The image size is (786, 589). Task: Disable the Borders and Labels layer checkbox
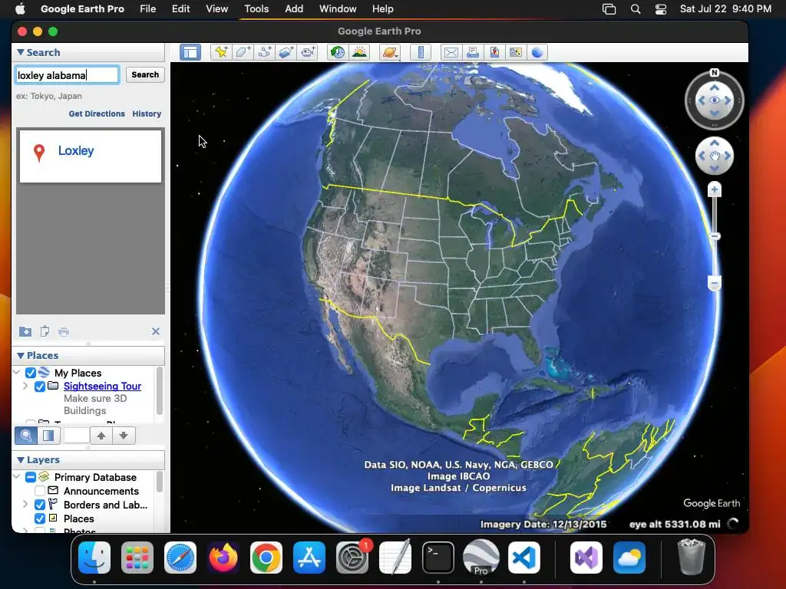point(40,505)
